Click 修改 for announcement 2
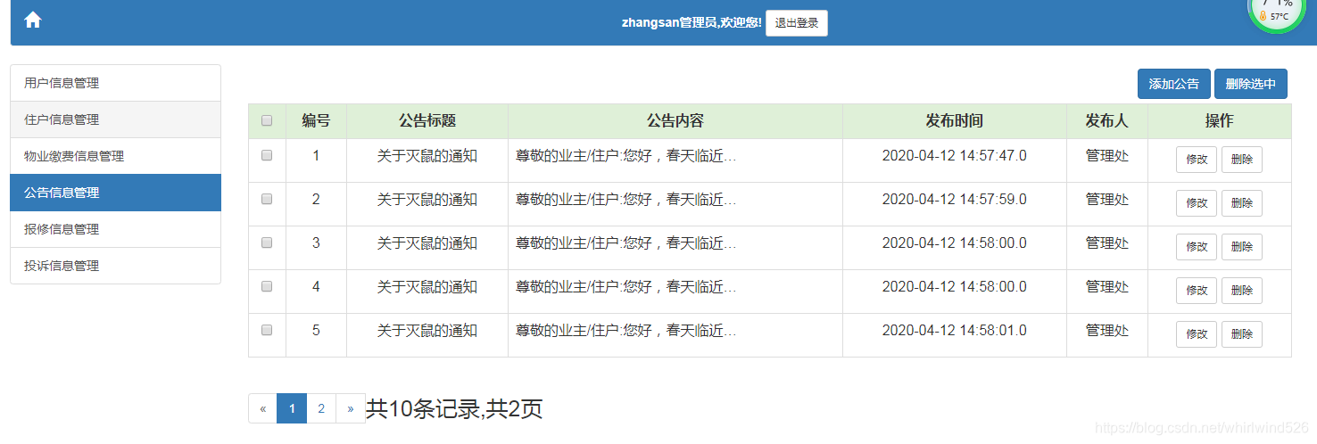The height and width of the screenshot is (444, 1317). (x=1197, y=203)
